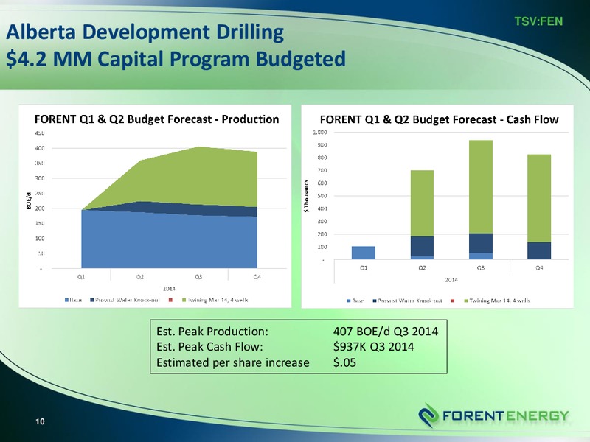Click Twining green swatch in Cash Flow legend
This screenshot has width=590, height=442.
(x=466, y=301)
